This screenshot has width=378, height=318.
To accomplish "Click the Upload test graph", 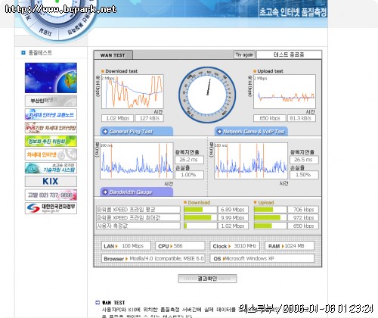I will coord(284,92).
